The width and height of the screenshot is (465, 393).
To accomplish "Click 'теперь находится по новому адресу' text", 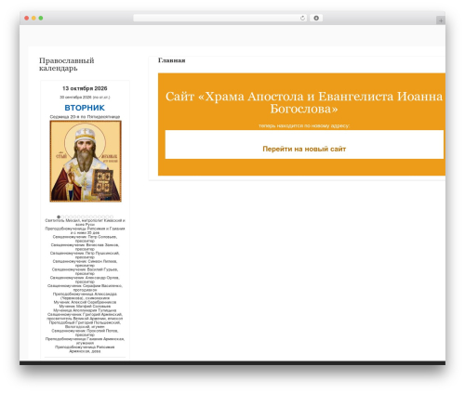I will (304, 125).
